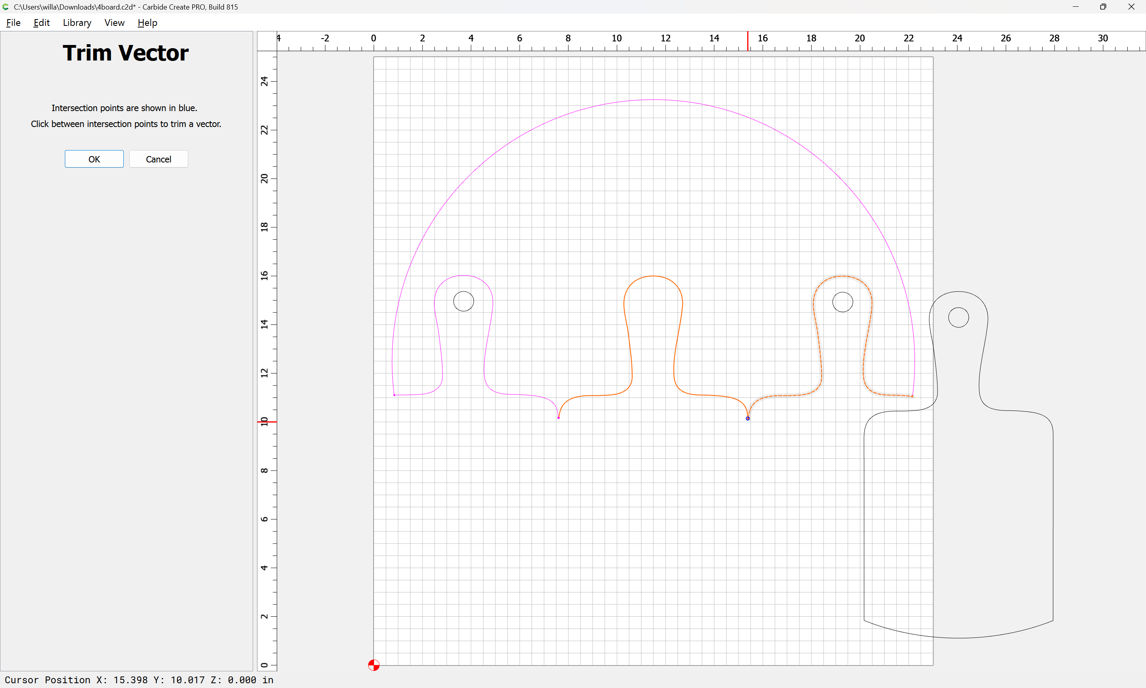Screen dimensions: 1146x688
Task: Click the 24 mark on the vertical ruler
Action: coord(264,82)
